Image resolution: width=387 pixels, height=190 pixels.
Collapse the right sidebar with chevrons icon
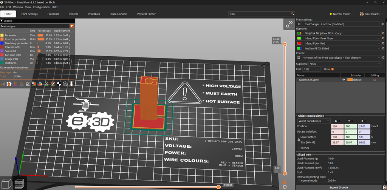pyautogui.click(x=289, y=24)
